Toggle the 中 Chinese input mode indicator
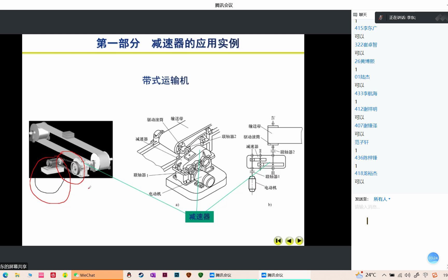 click(x=425, y=275)
